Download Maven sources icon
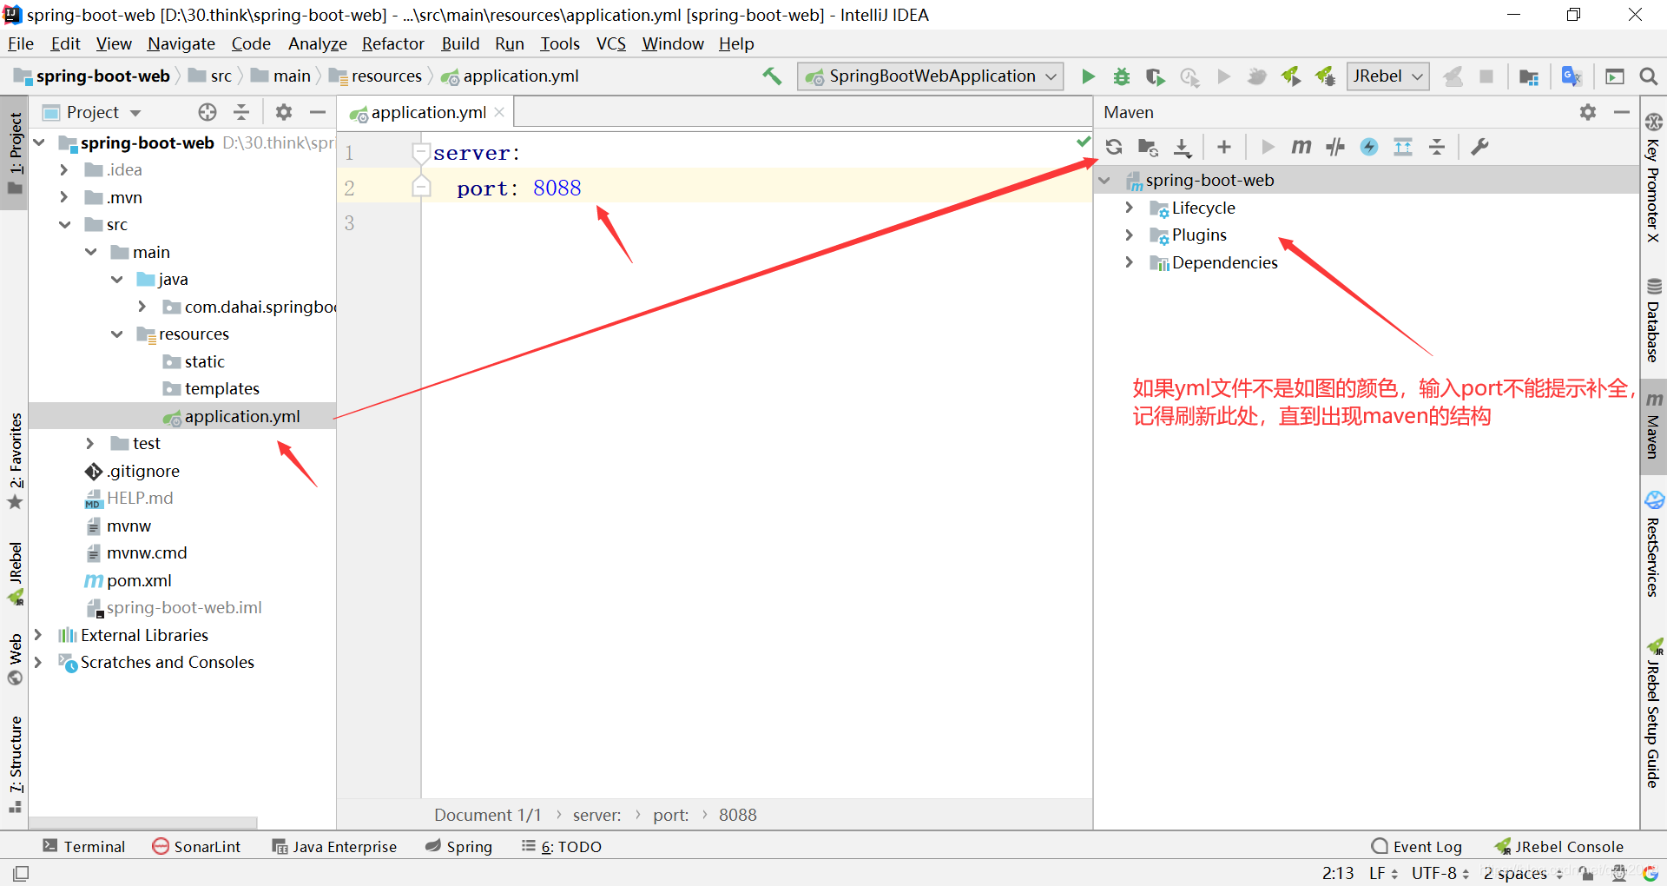1667x886 pixels. [1183, 147]
